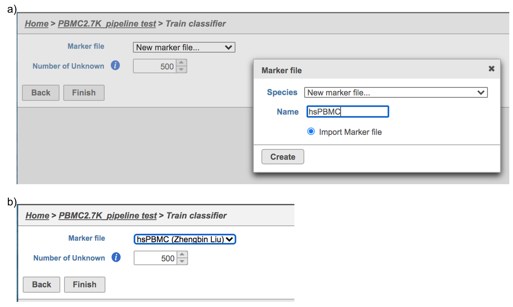Open the Species dropdown in the Marker file dialog
The image size is (513, 307).
[396, 93]
